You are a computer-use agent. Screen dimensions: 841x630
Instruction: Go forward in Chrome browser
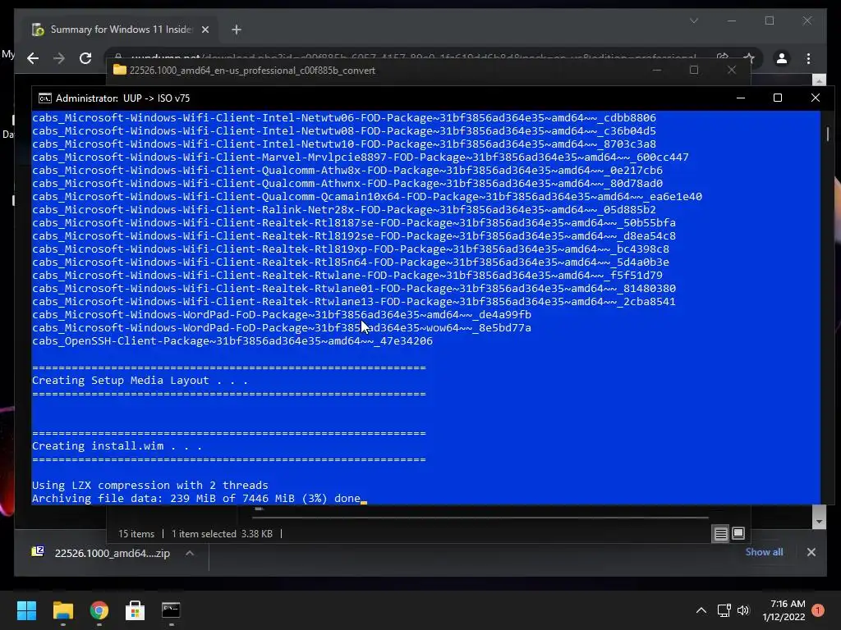(59, 58)
